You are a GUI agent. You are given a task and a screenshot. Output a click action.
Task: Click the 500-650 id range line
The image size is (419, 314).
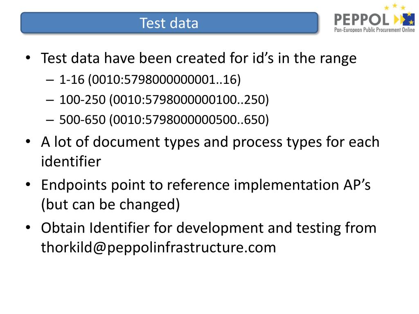[158, 120]
